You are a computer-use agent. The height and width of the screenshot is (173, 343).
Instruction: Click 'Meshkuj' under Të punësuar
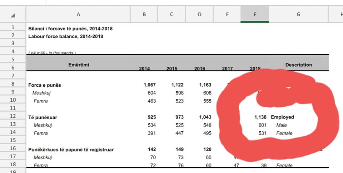[x=43, y=125]
